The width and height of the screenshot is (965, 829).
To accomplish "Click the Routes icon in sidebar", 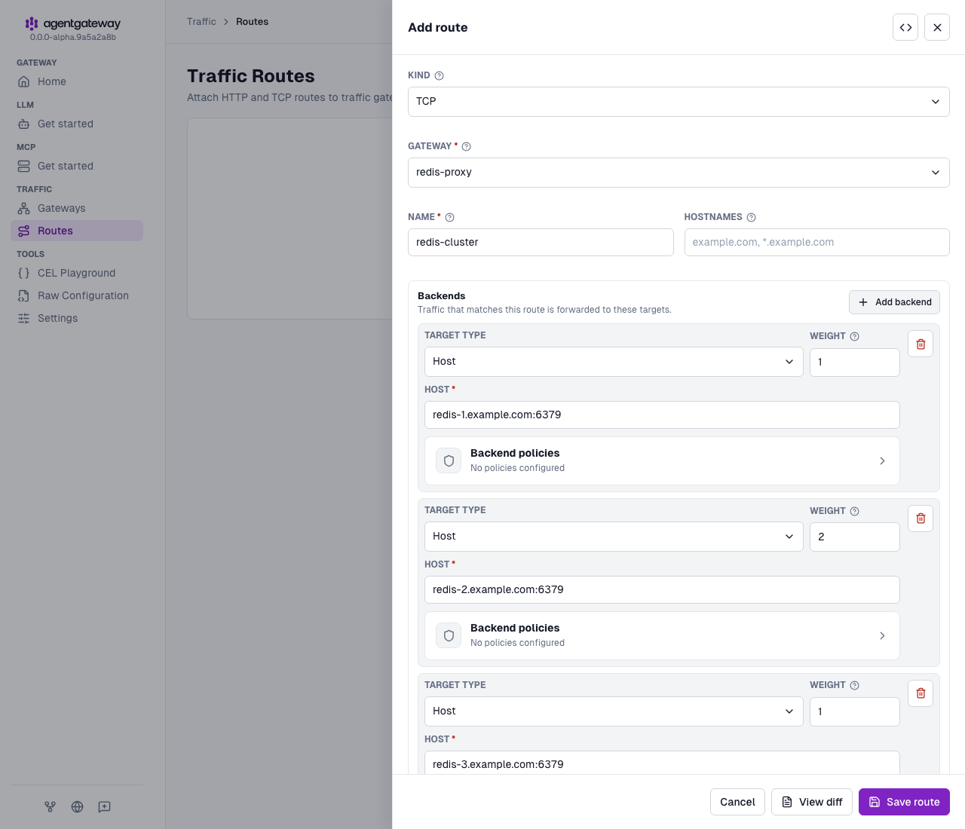I will point(24,231).
